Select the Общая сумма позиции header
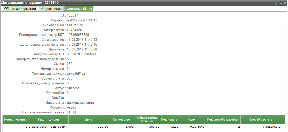Screen dimensions: 288x132 [x=147, y=120]
